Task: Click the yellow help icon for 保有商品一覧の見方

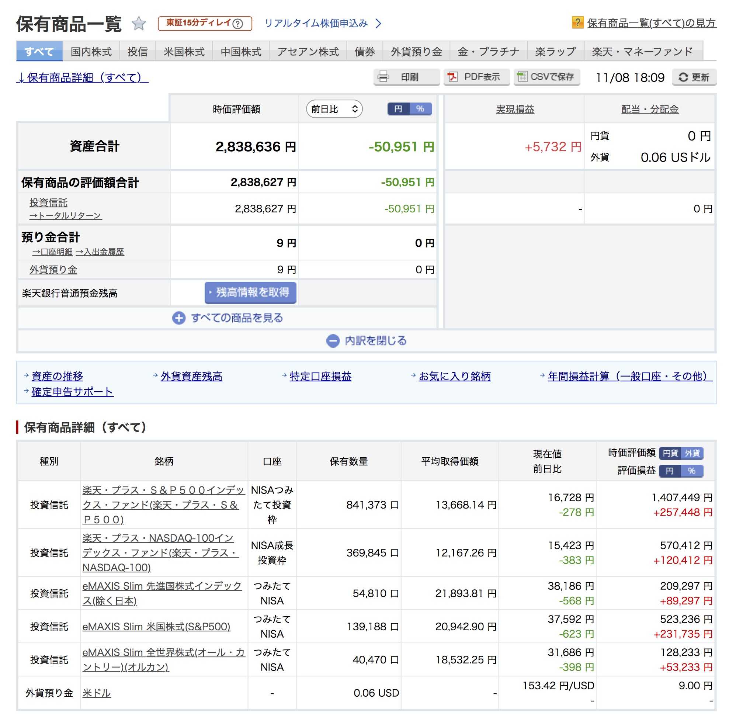Action: (577, 23)
